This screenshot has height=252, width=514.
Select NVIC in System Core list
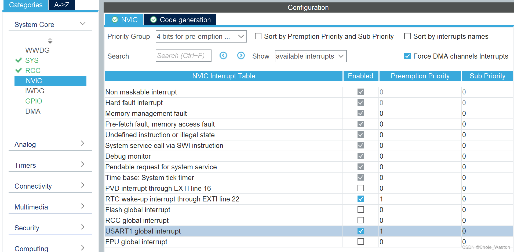(50, 81)
